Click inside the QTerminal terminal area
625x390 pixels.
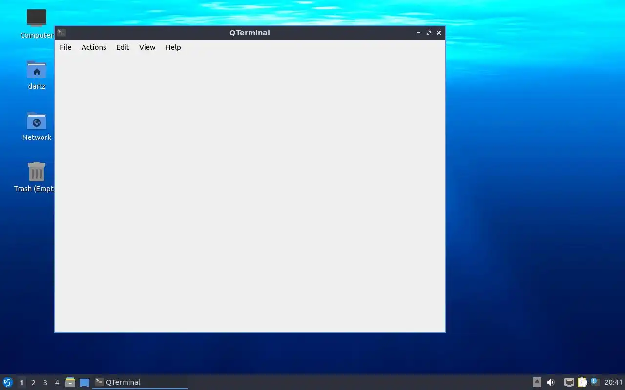point(250,193)
